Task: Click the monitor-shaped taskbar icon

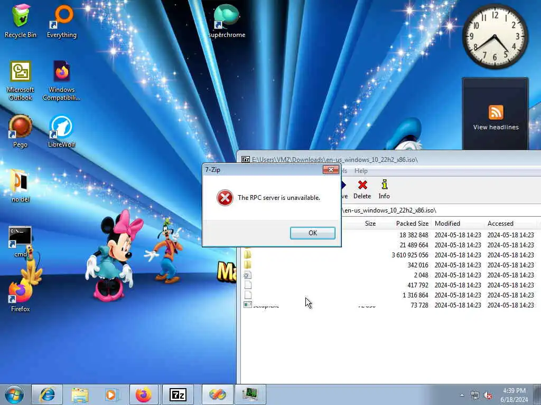Action: click(x=250, y=394)
